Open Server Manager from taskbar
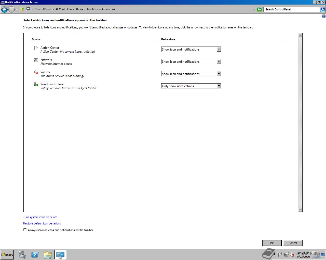 [22, 255]
